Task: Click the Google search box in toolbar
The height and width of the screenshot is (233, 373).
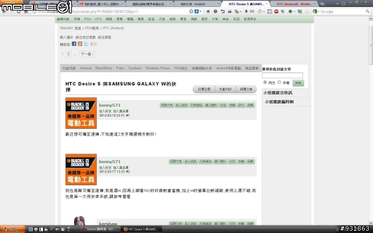Action: tap(342, 12)
